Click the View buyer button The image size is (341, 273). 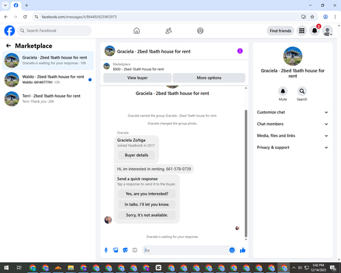pyautogui.click(x=137, y=78)
